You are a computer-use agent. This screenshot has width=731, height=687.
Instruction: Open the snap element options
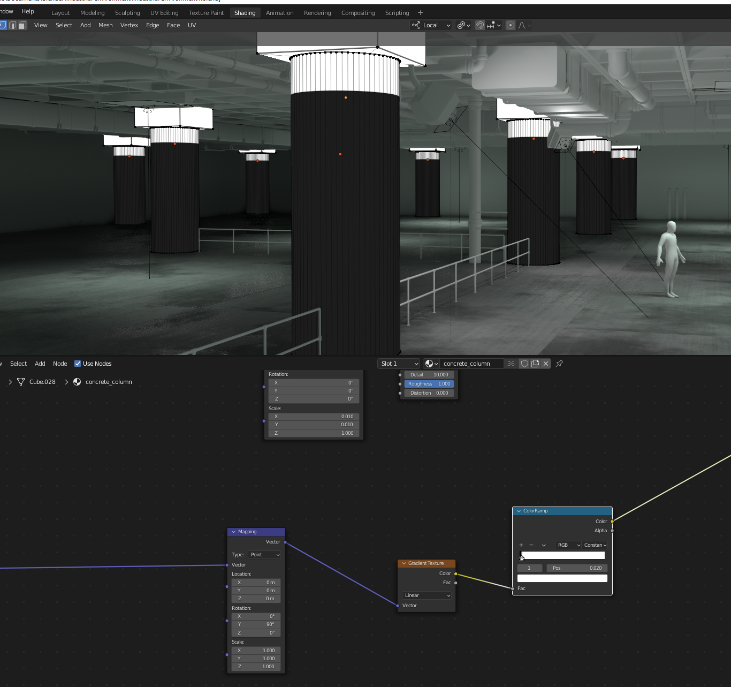tap(494, 25)
